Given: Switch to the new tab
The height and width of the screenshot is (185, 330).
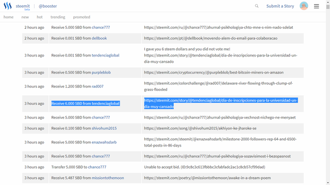Looking at the screenshot, I should click(x=25, y=17).
